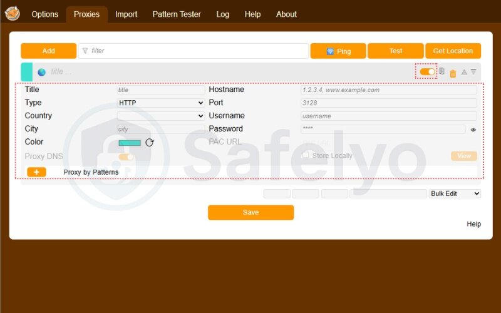Duplicate the proxy with the copy icon

tap(442, 71)
